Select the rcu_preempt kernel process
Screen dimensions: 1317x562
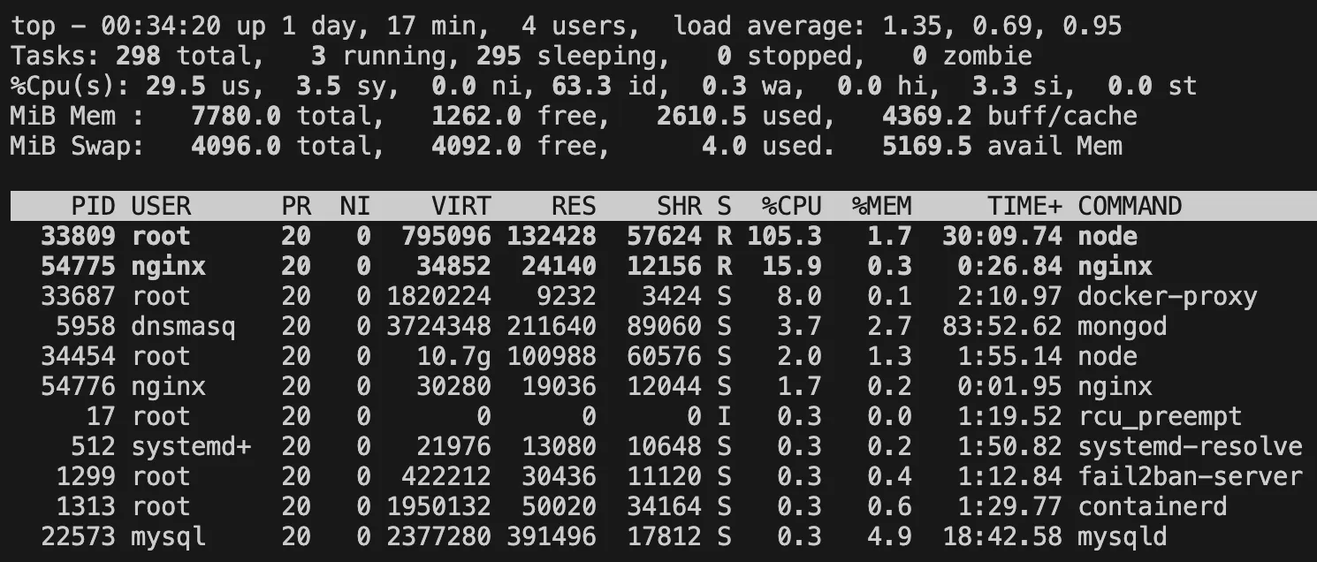coord(658,416)
